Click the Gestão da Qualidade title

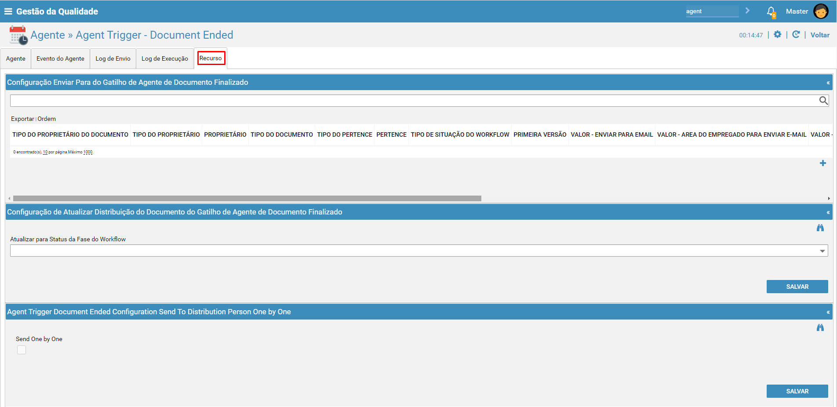pyautogui.click(x=57, y=11)
